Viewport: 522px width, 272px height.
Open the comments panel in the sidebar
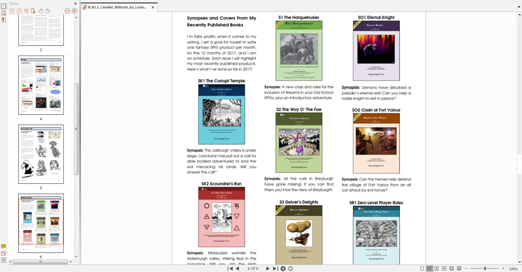click(3, 246)
